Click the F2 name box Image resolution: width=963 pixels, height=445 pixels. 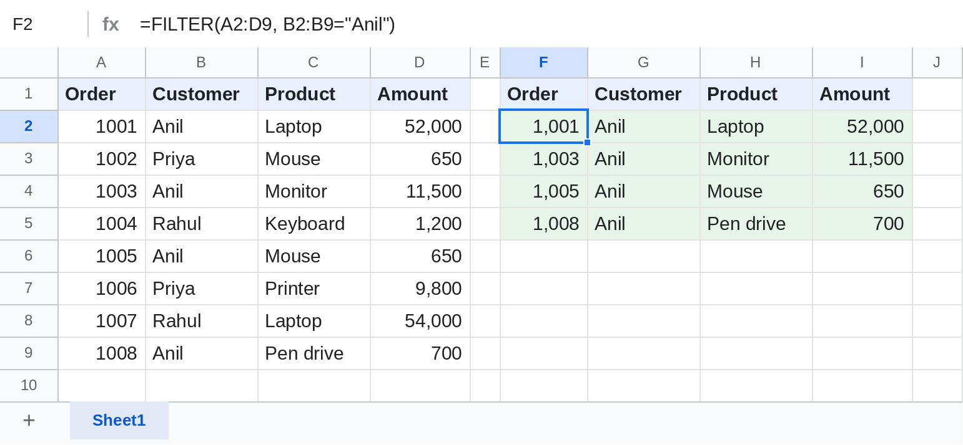[44, 24]
